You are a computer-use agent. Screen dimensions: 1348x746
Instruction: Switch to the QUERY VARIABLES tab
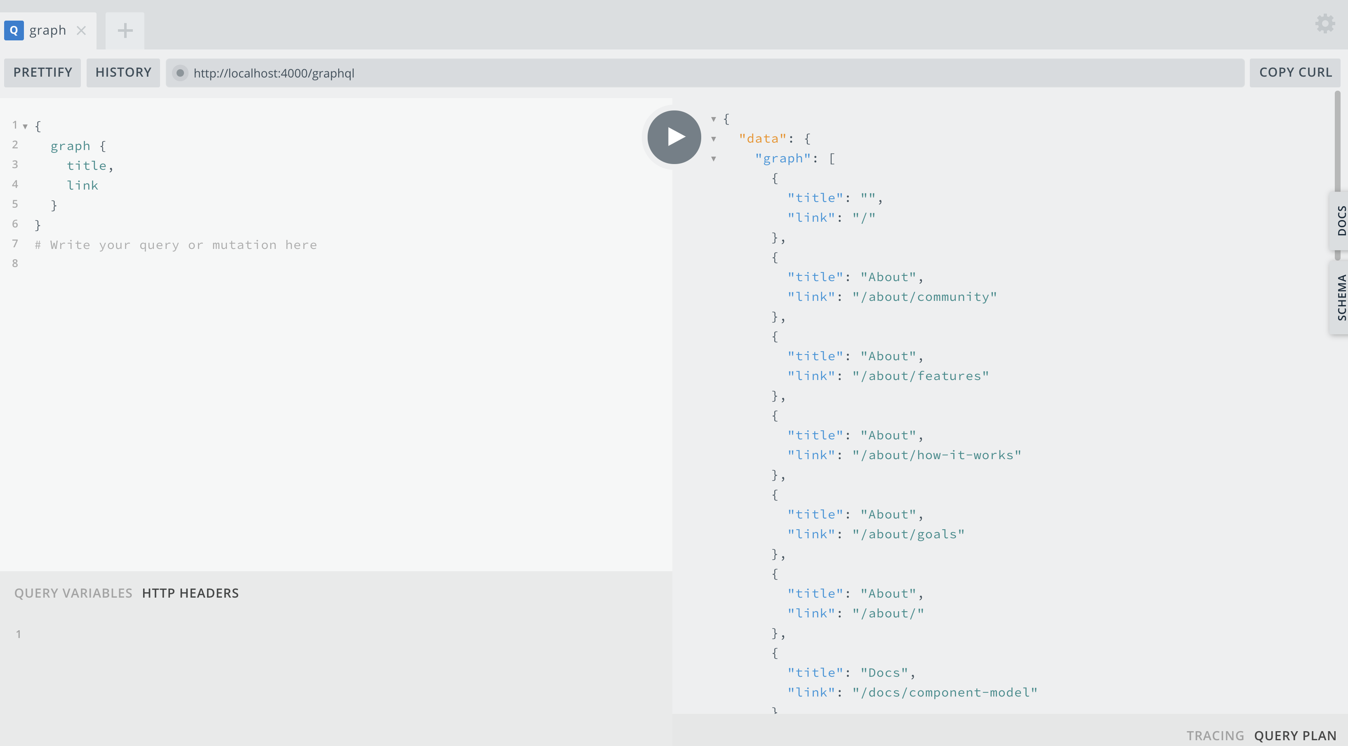point(73,593)
